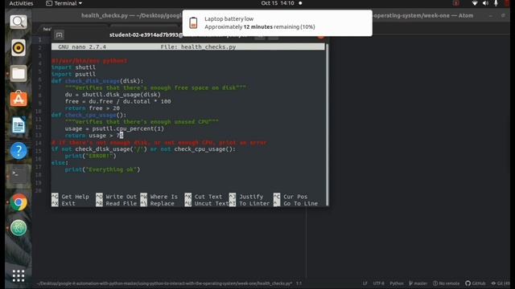This screenshot has height=289, width=515.
Task: Click 'return usage > 75' line
Action: click(94, 136)
